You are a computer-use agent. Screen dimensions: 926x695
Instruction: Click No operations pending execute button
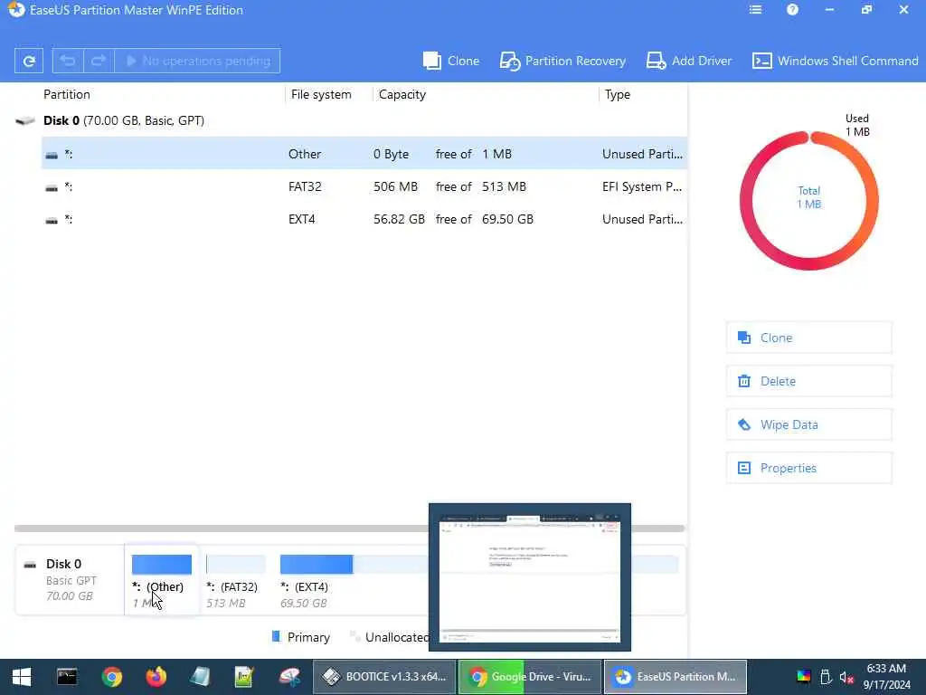pyautogui.click(x=197, y=61)
